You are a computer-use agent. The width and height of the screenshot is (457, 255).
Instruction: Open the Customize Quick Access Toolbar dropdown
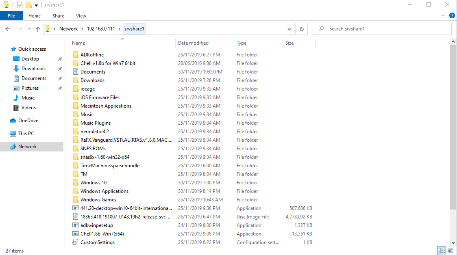tap(37, 5)
